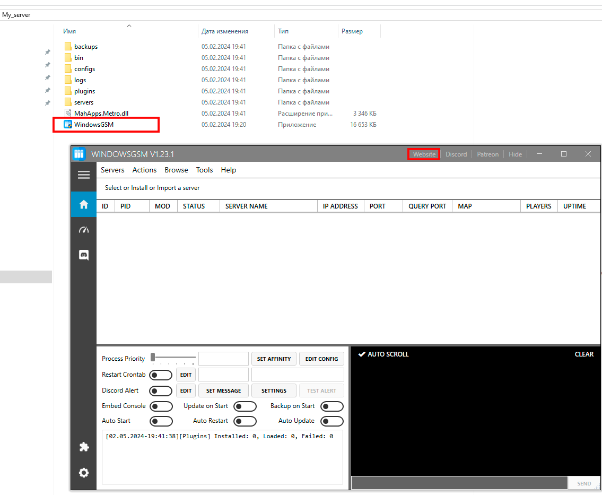Go to the Home tab icon

point(84,204)
